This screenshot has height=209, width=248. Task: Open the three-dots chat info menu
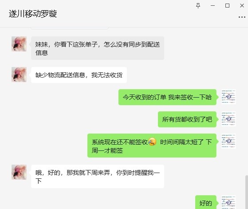(242, 17)
